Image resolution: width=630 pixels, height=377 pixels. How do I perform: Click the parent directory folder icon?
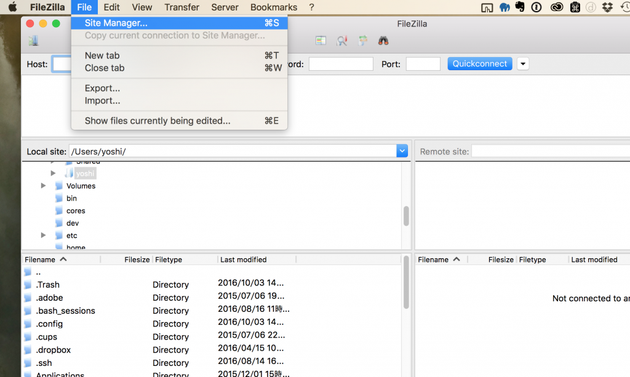(28, 272)
